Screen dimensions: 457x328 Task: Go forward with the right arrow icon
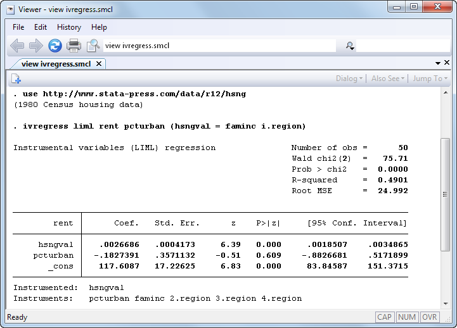(36, 46)
